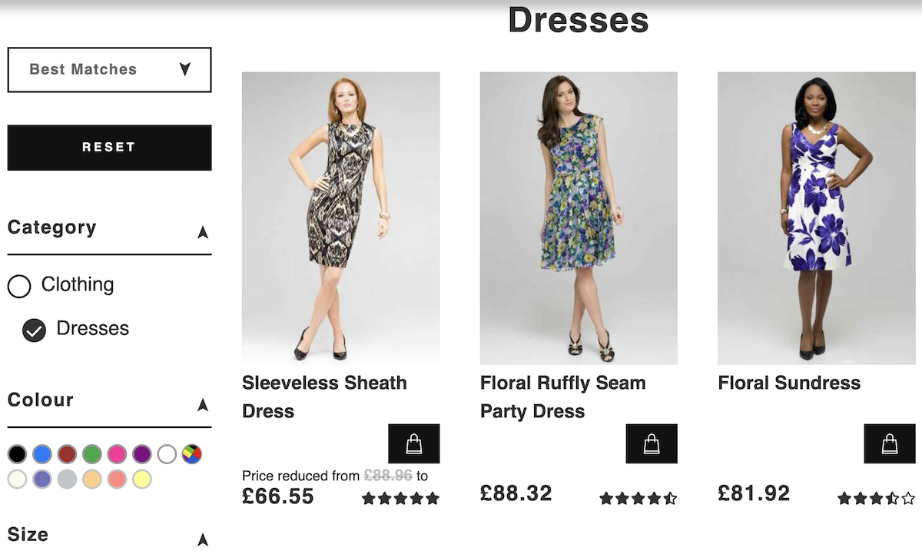Collapse the Colour filter section
Screen dimensions: 922x551
pos(203,404)
